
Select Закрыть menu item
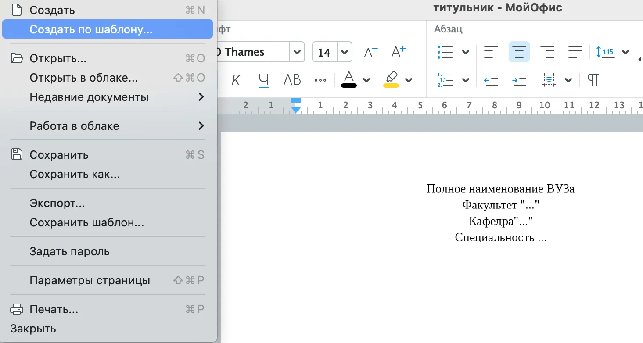[108, 329]
